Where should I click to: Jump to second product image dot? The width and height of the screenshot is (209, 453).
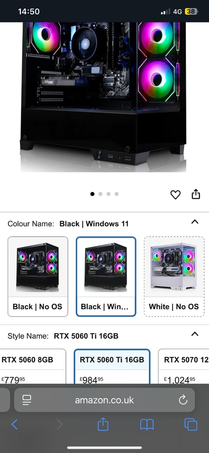(101, 194)
